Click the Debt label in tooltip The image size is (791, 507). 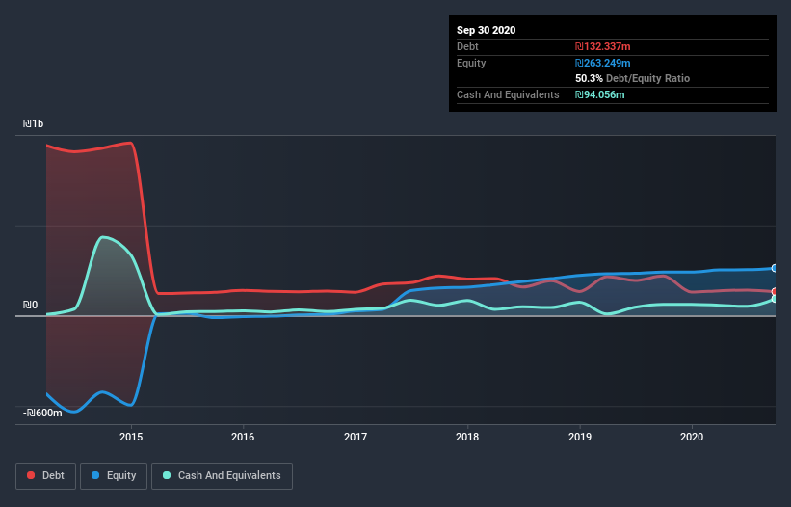pyautogui.click(x=467, y=47)
